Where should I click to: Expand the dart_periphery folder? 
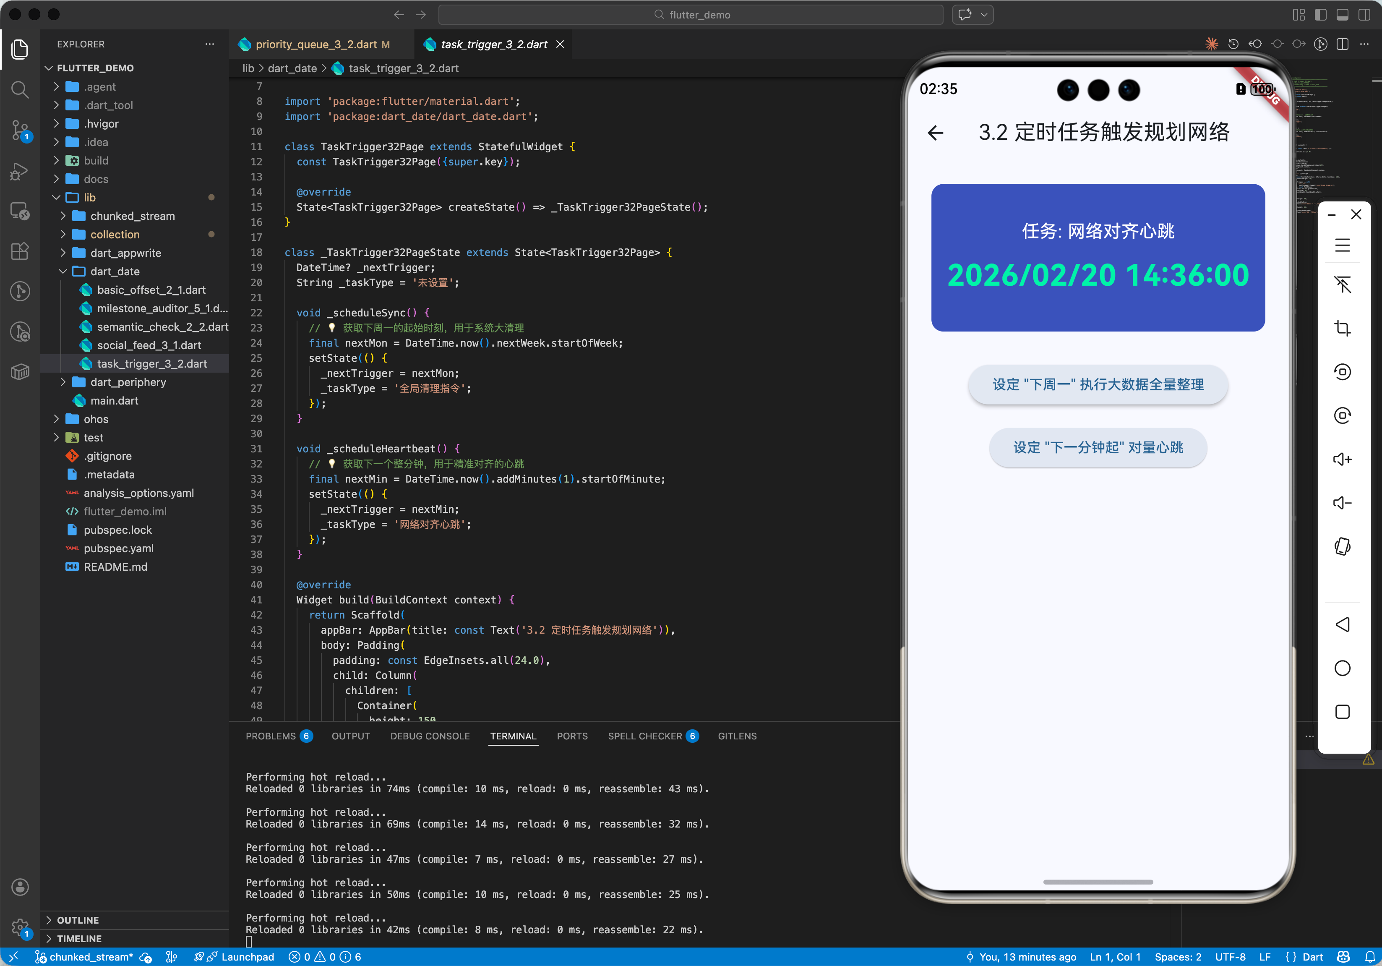coord(128,382)
